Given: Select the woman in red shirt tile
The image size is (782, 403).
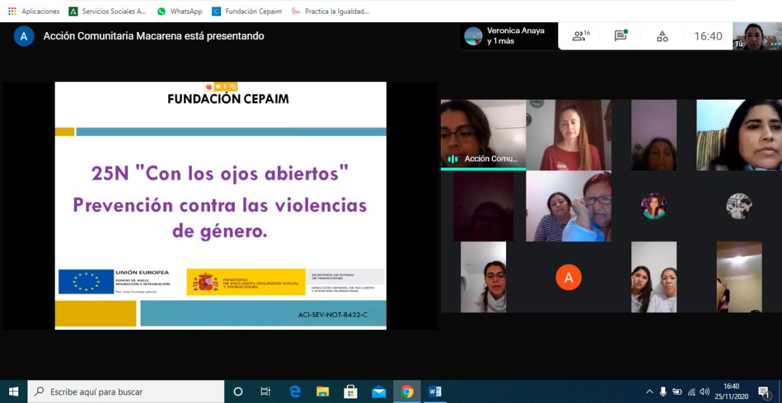Looking at the screenshot, I should point(569,135).
